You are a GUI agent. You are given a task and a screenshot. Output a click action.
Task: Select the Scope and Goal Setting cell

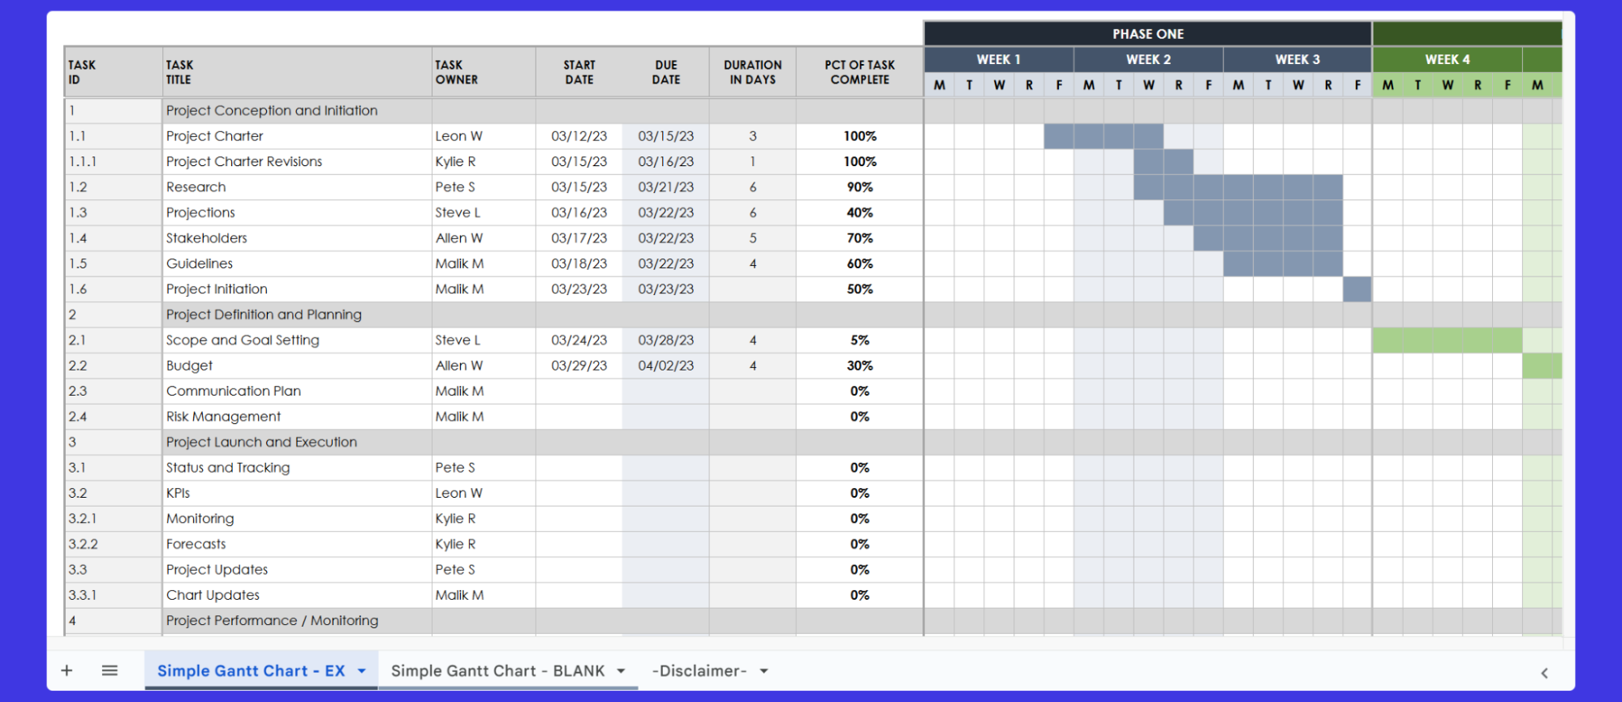pos(297,340)
